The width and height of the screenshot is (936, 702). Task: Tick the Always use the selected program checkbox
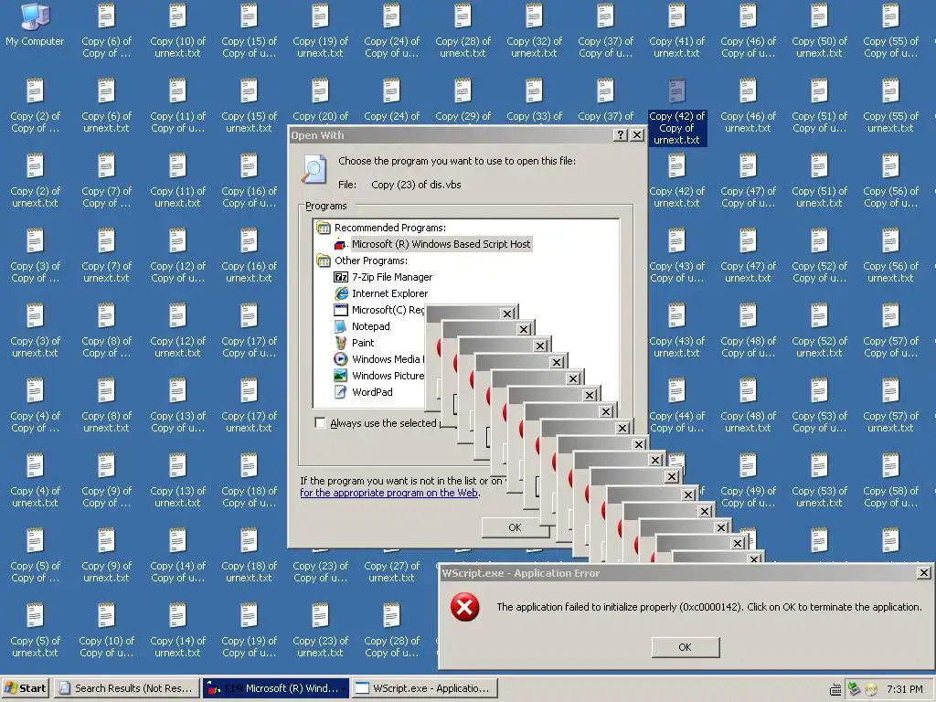click(x=320, y=423)
